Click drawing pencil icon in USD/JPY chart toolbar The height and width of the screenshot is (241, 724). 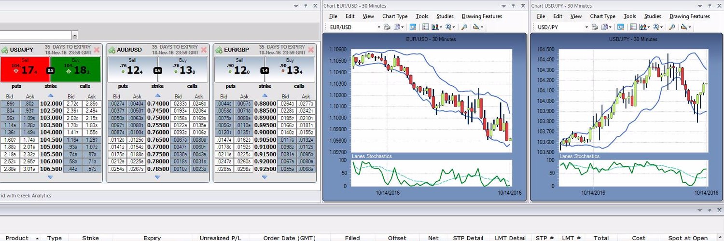tap(684, 27)
